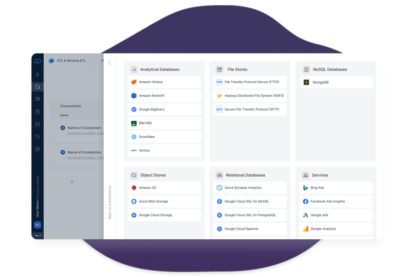The width and height of the screenshot is (415, 277).
Task: Click the app logo in the sidebar
Action: [x=38, y=61]
